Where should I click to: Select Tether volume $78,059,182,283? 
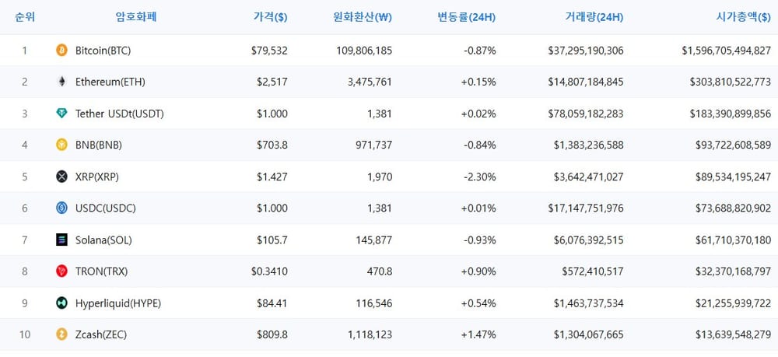point(586,114)
